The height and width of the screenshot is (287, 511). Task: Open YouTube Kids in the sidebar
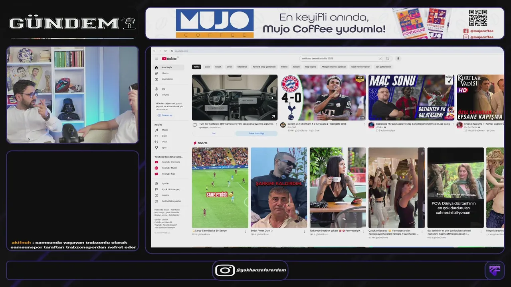tap(169, 174)
